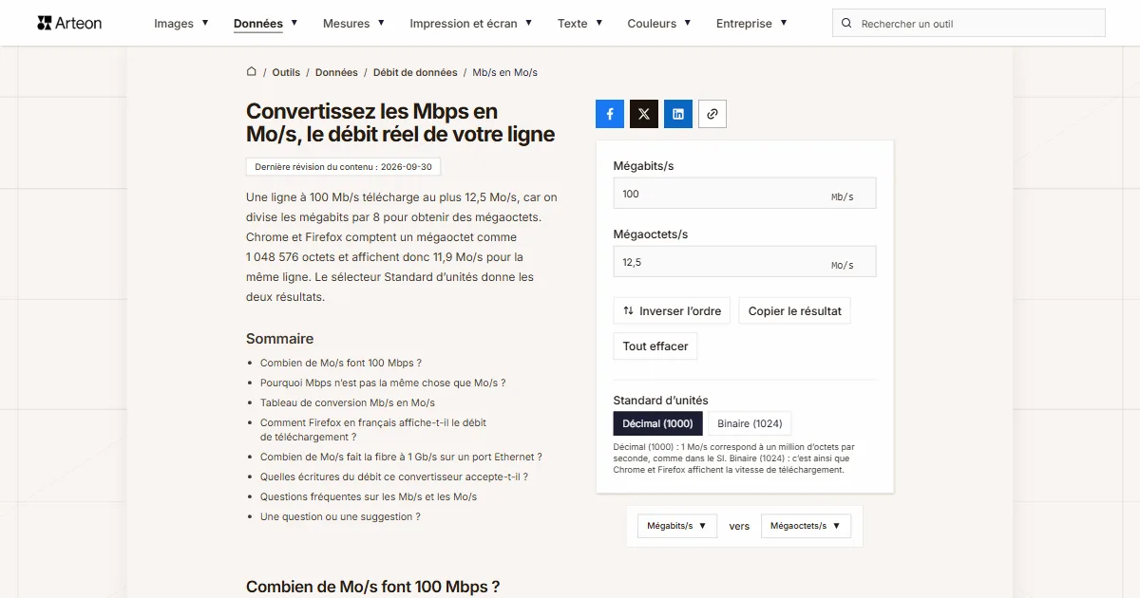Select Décimal (1000) unit standard

point(658,423)
